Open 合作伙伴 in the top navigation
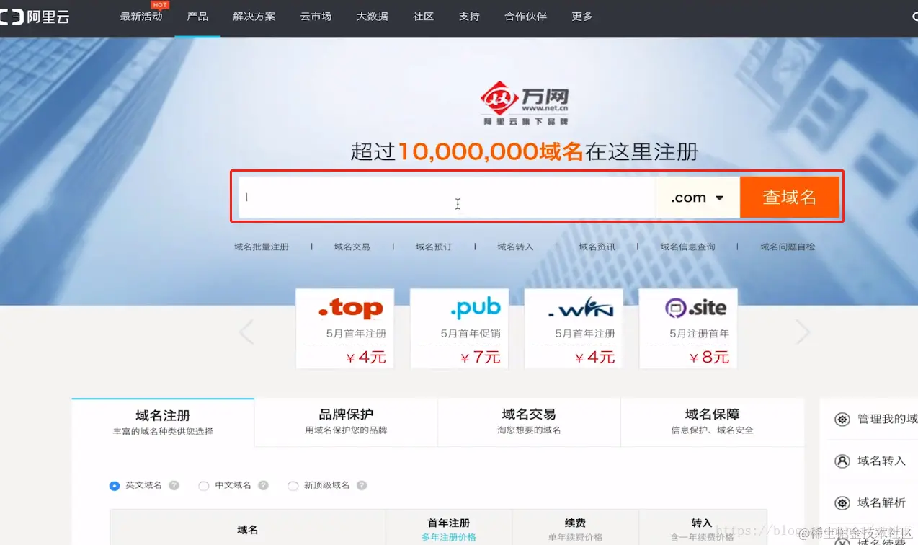This screenshot has width=918, height=545. [526, 17]
